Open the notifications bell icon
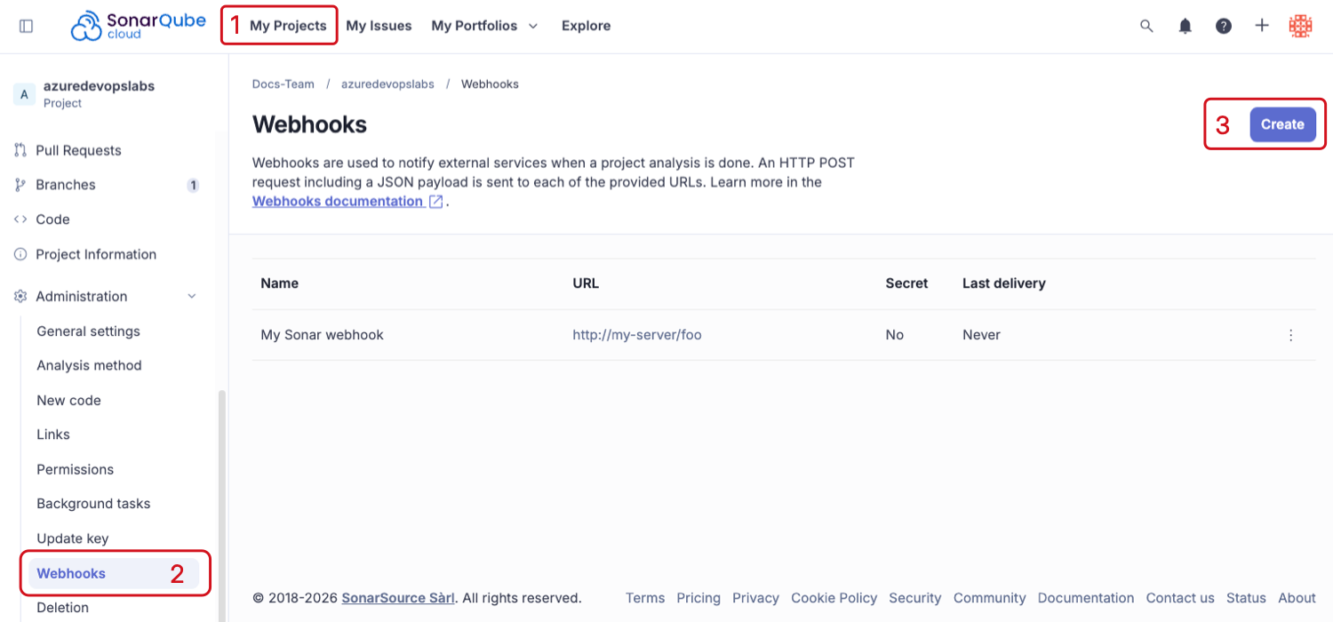 (1185, 27)
